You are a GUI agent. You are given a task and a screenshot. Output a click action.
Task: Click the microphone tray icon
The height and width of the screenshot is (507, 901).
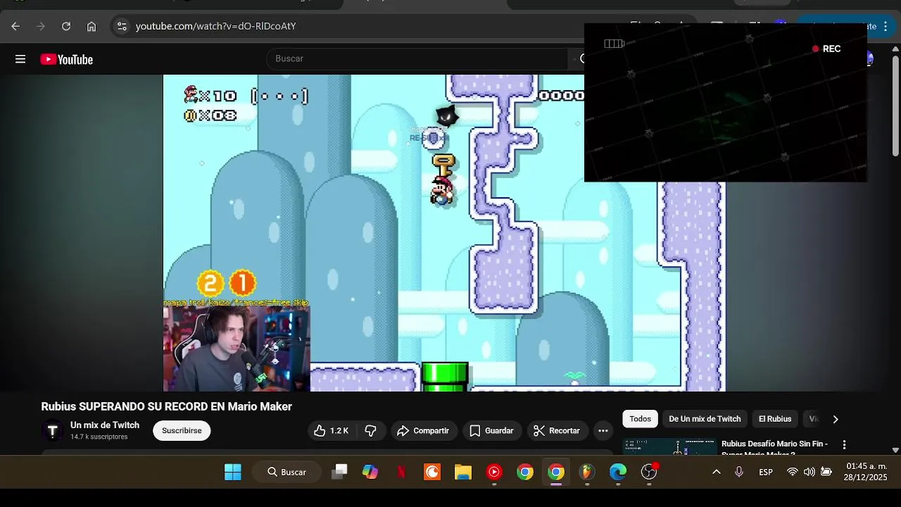click(x=739, y=472)
